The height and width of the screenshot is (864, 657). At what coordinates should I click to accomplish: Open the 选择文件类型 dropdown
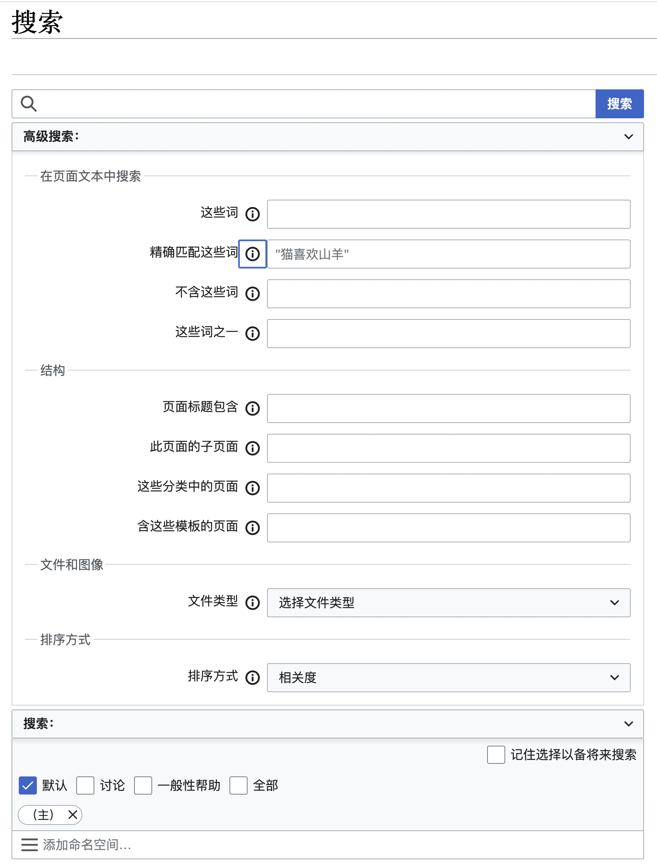point(448,602)
